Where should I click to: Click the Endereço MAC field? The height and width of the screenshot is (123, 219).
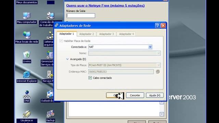(121, 71)
